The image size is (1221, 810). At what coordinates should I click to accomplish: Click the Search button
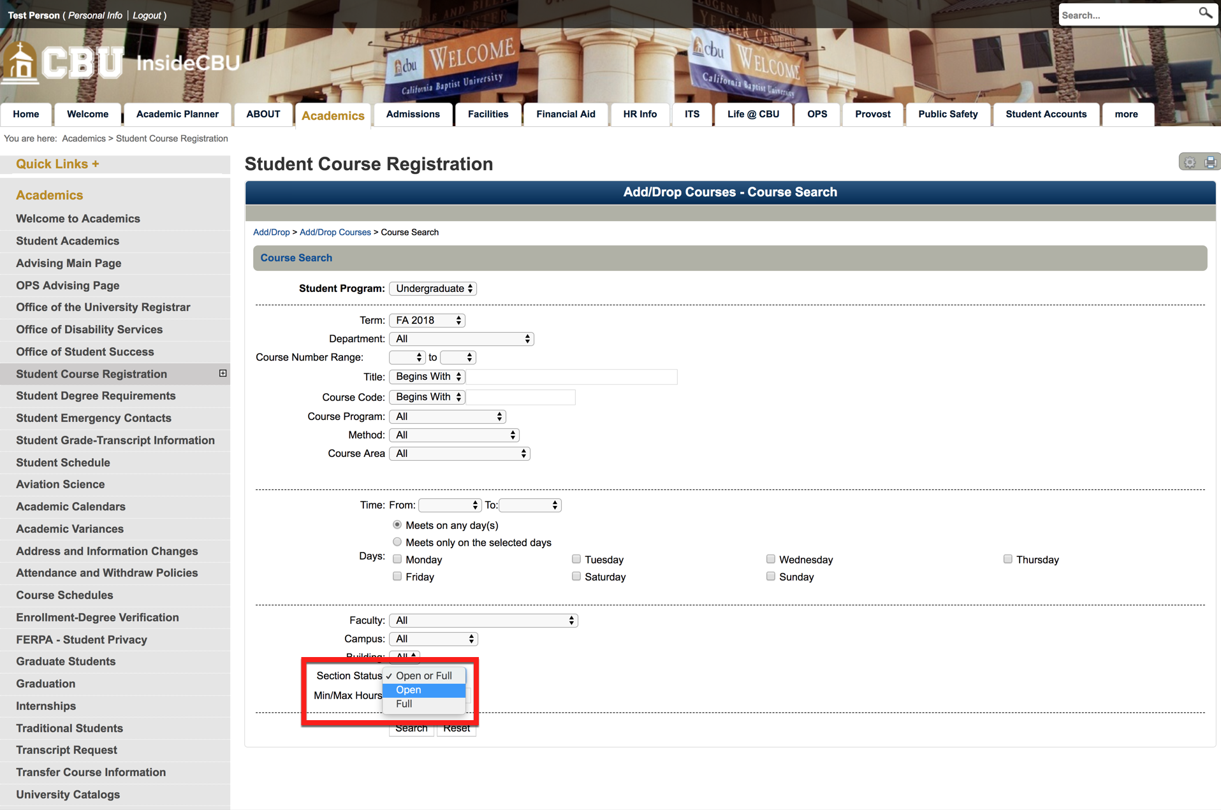(x=411, y=728)
